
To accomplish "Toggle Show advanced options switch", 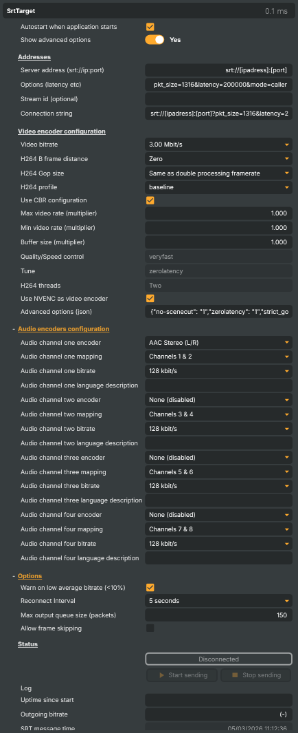I will pyautogui.click(x=154, y=40).
